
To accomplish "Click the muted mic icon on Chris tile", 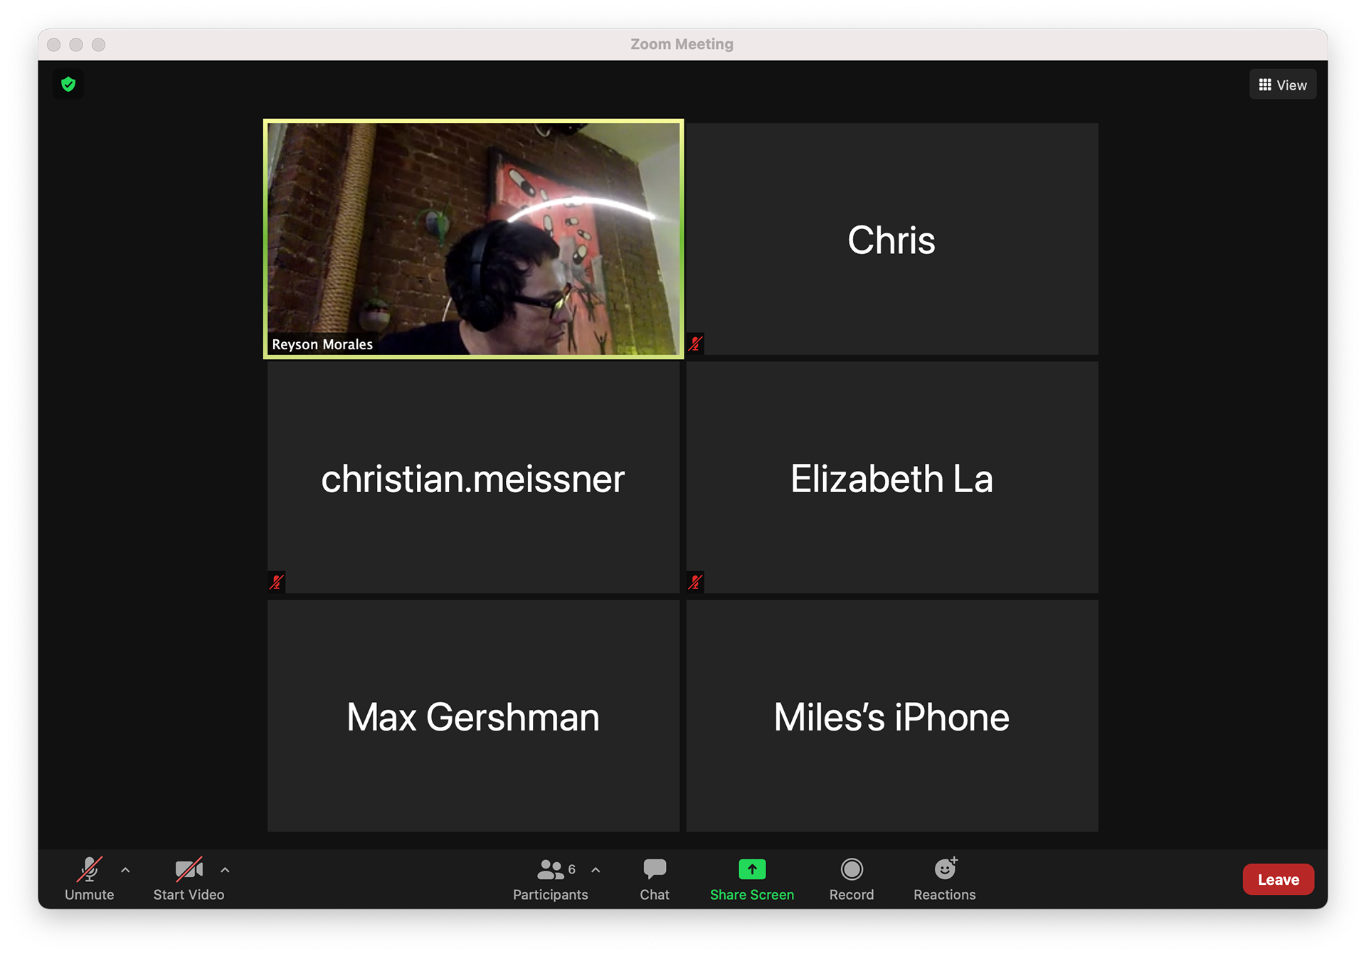I will tap(696, 344).
